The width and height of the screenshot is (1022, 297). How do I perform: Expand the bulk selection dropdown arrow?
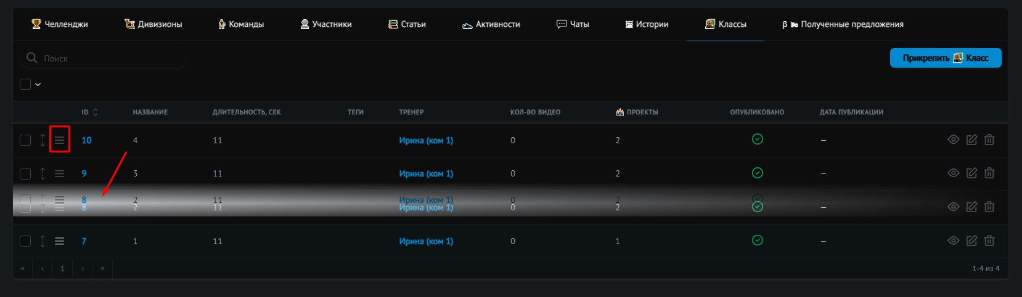(38, 85)
